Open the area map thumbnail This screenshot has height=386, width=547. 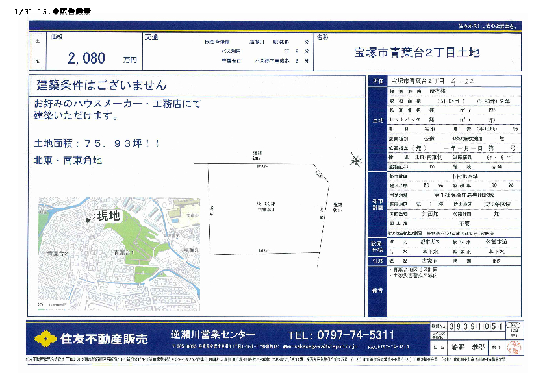click(x=118, y=252)
